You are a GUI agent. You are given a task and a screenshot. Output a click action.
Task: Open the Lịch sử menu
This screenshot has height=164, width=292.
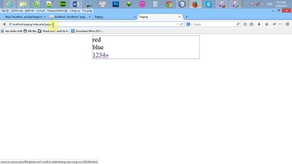point(41,11)
